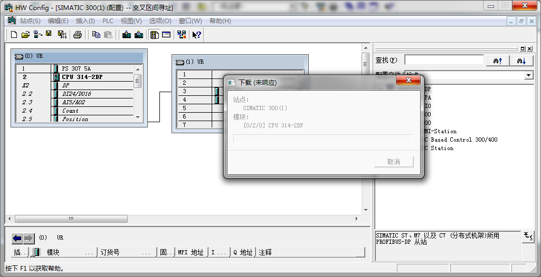Screen dimensions: 541x277
Task: Click rack 0 list scroll-down arrow
Action: [x=138, y=117]
